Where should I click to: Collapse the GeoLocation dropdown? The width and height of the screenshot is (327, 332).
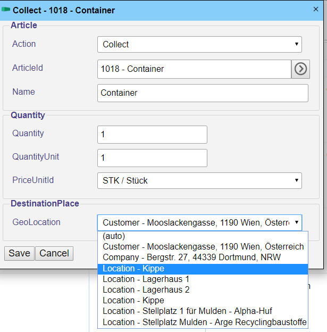[199, 222]
